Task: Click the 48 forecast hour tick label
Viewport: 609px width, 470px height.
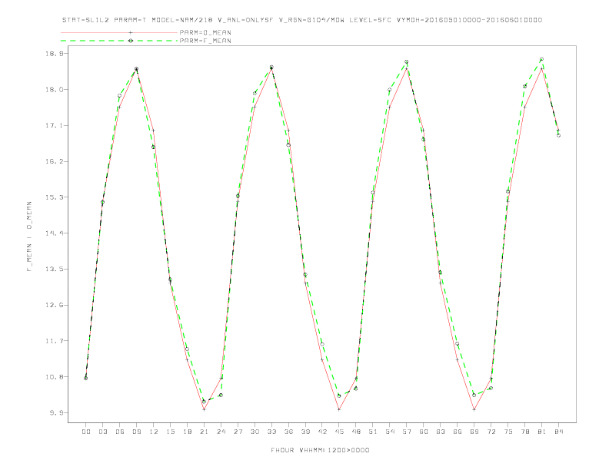Action: click(356, 432)
